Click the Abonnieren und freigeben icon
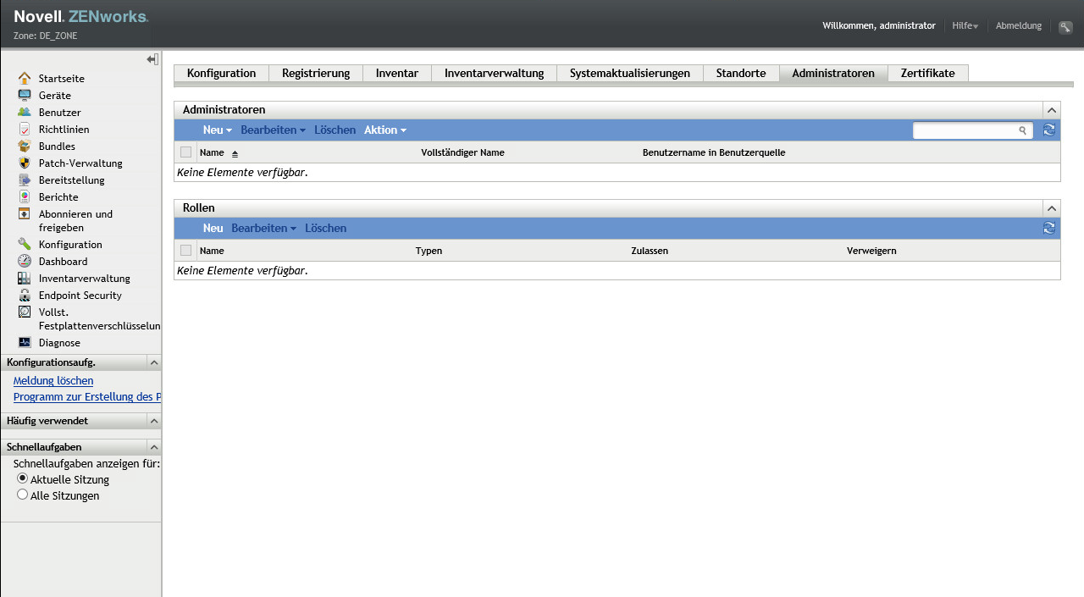 [x=25, y=213]
